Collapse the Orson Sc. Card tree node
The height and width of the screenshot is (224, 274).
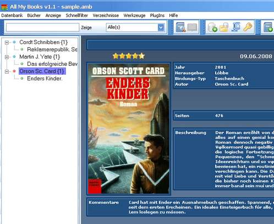click(x=7, y=71)
